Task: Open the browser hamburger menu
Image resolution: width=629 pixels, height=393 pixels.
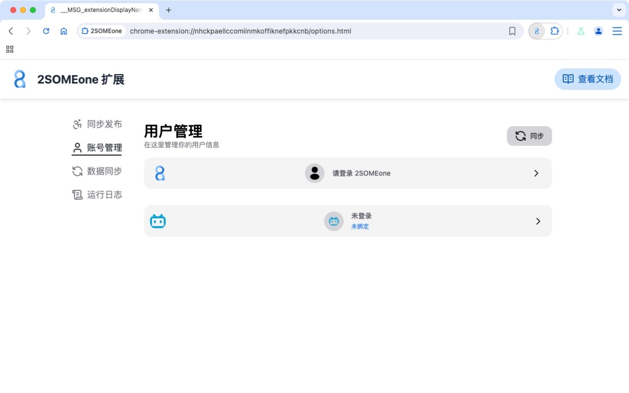Action: [617, 31]
